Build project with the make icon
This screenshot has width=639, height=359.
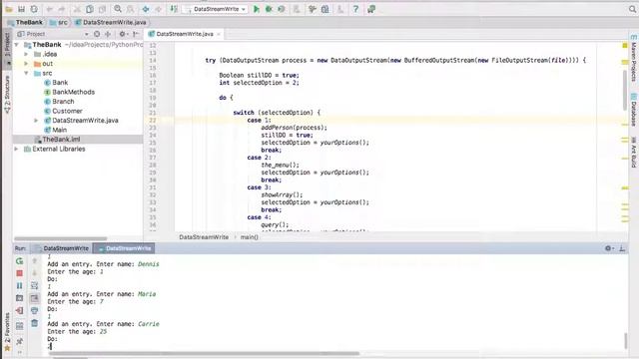(x=174, y=9)
